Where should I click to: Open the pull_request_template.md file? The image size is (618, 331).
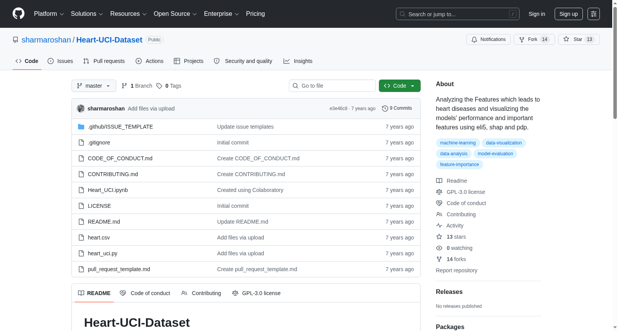(119, 269)
